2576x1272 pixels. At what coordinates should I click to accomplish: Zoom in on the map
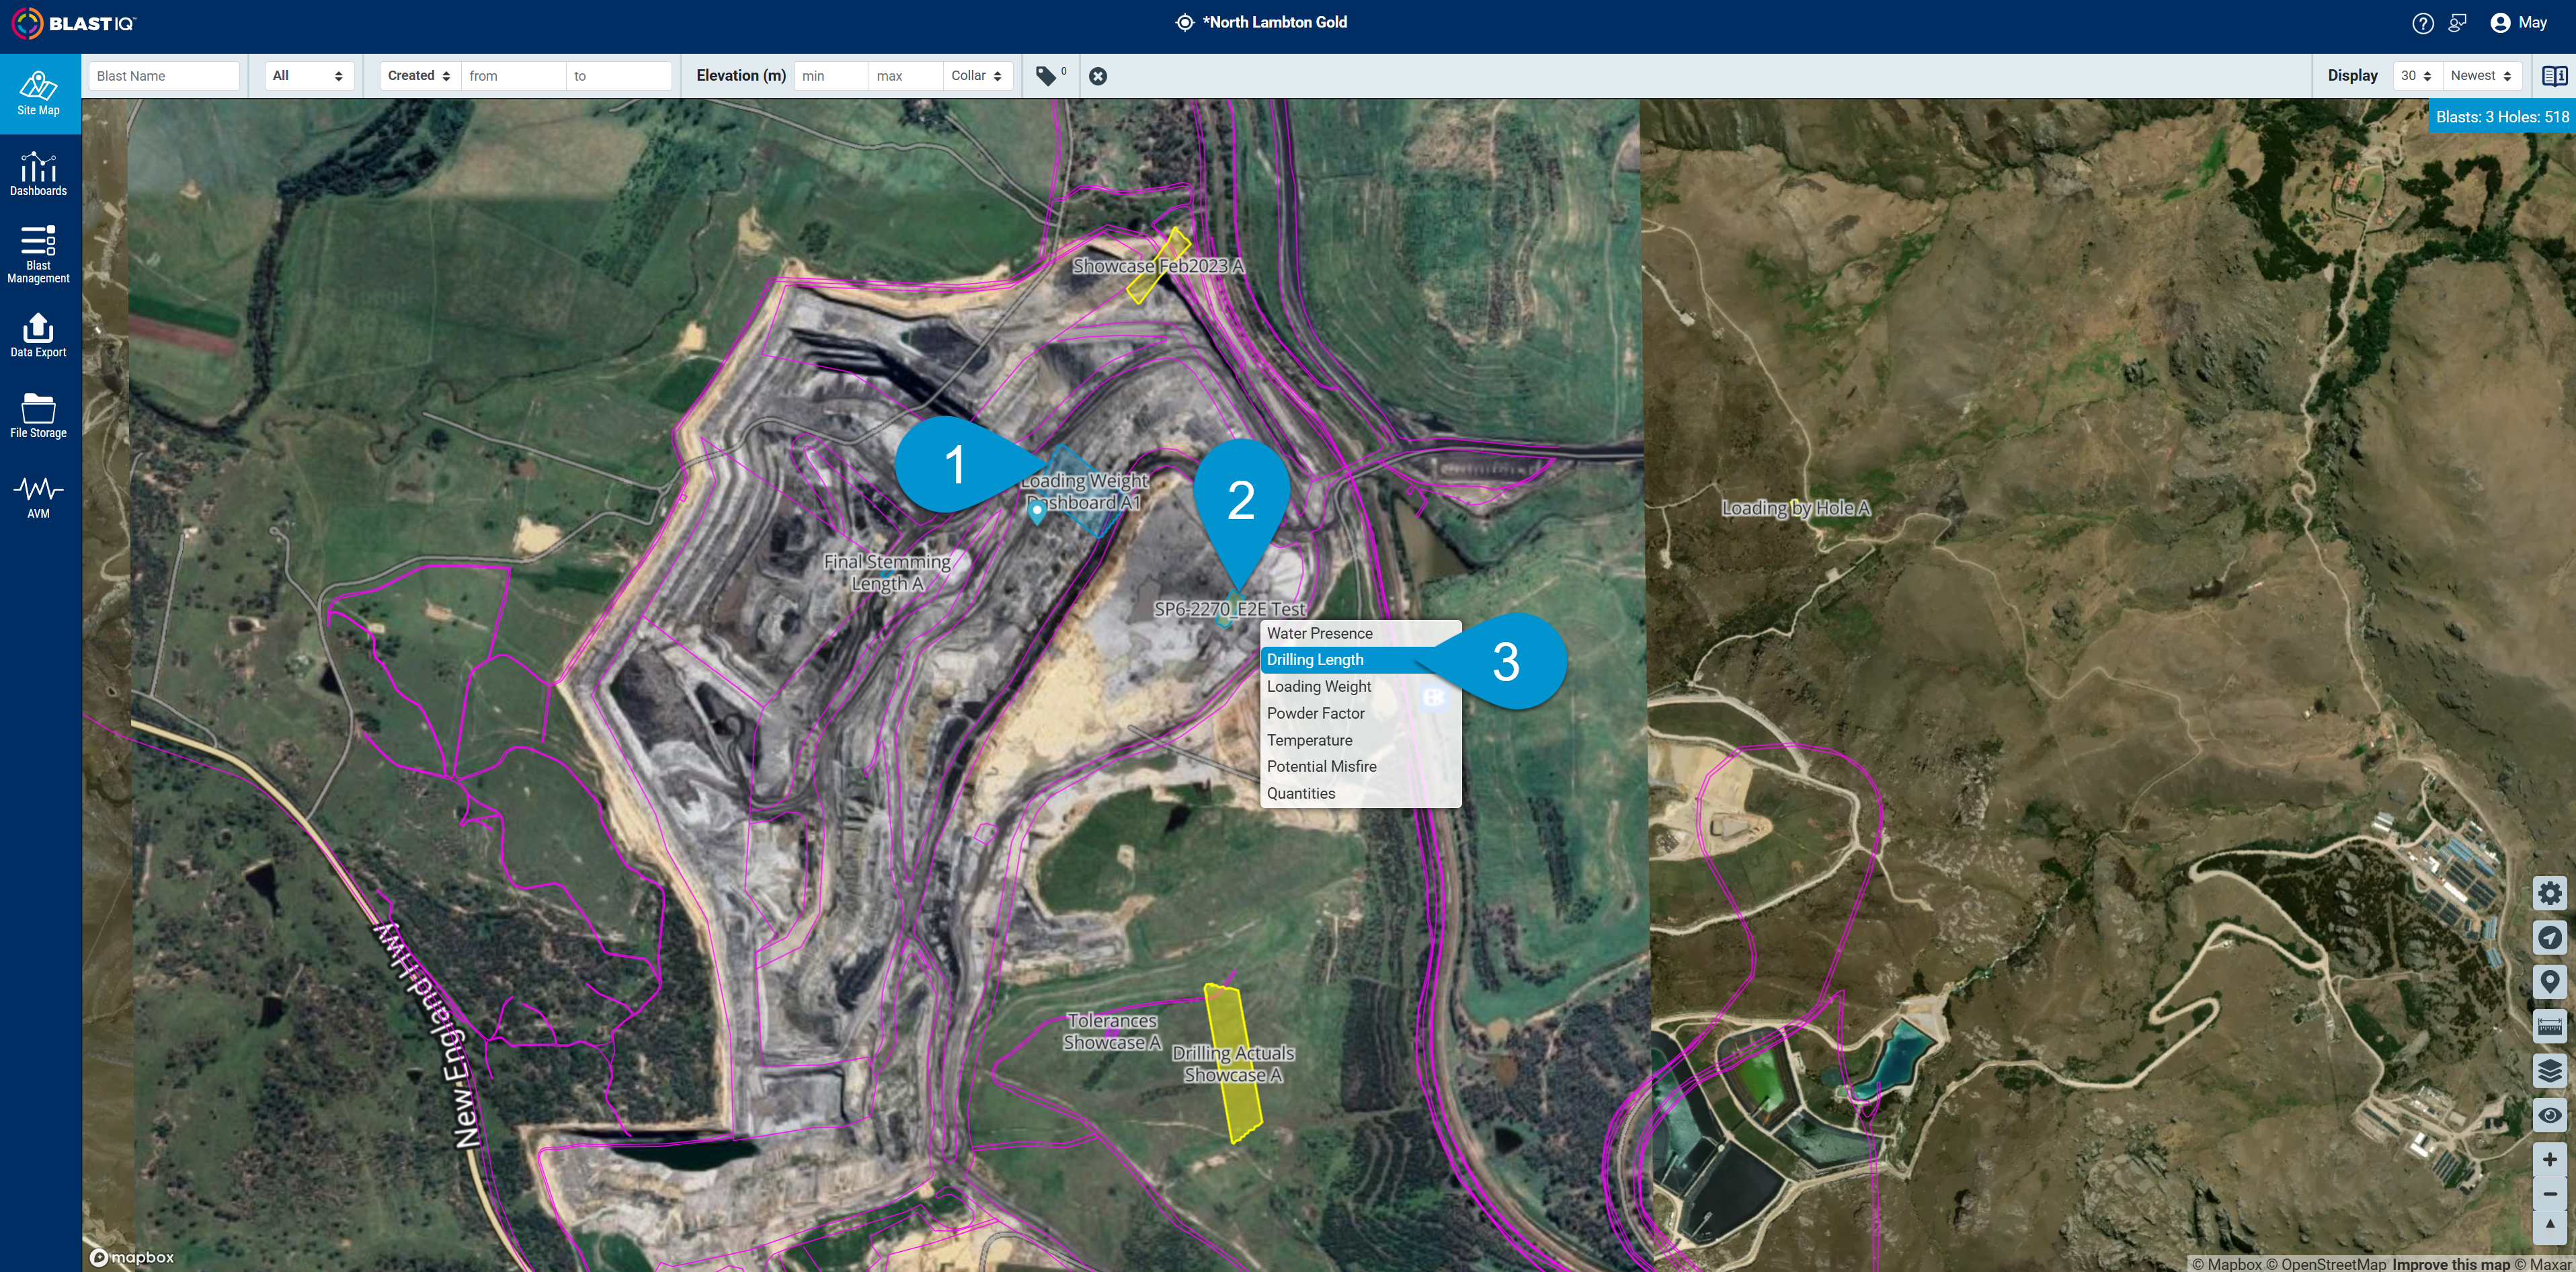tap(2549, 1160)
